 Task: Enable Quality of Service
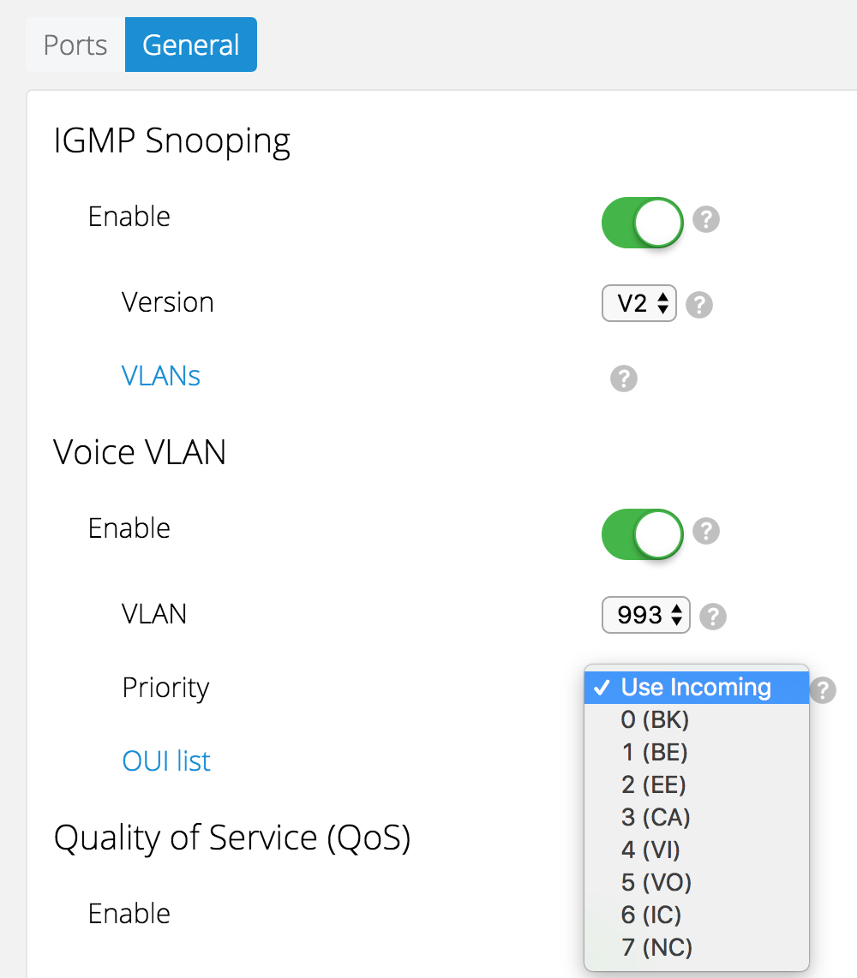click(642, 913)
